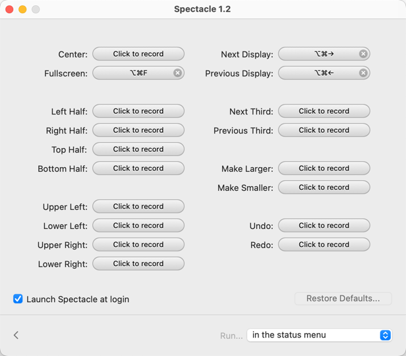The width and height of the screenshot is (406, 356).
Task: Record a shortcut for Top Half
Action: (x=138, y=149)
